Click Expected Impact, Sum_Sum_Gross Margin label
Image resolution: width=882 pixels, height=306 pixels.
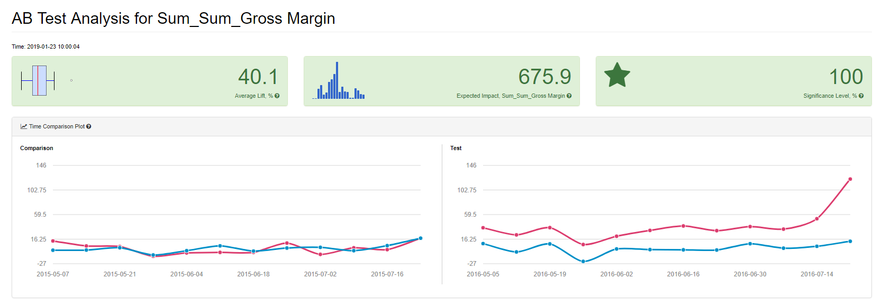coord(511,96)
